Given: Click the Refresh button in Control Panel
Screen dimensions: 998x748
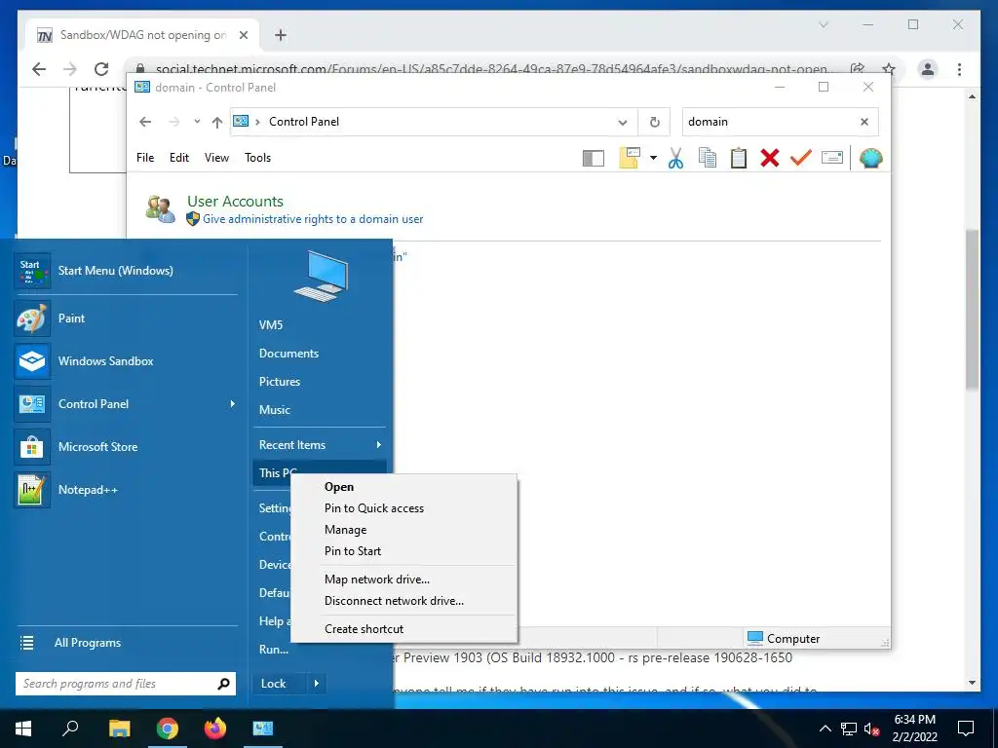Looking at the screenshot, I should click(x=654, y=122).
